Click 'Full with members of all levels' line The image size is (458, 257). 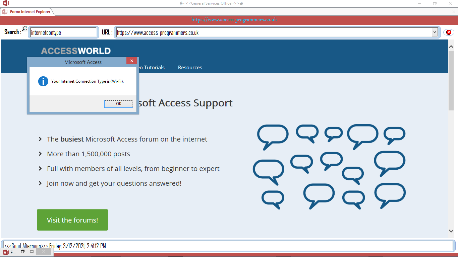[133, 169]
